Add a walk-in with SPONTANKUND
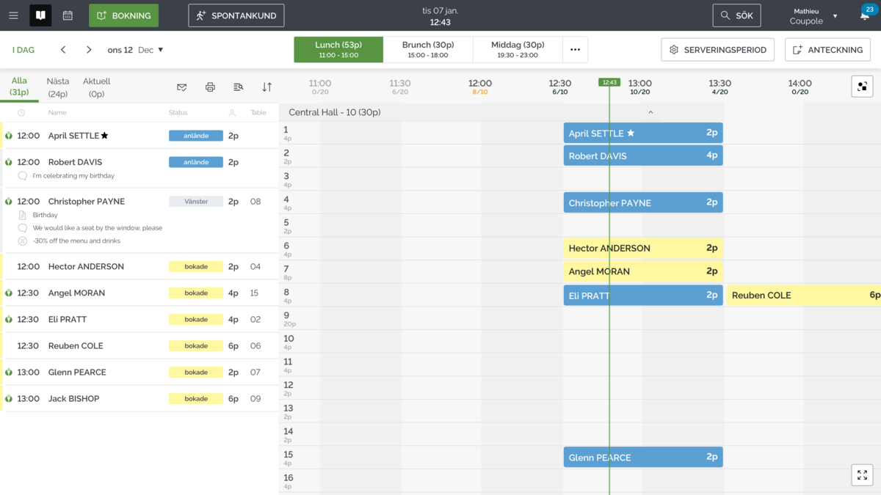The height and width of the screenshot is (495, 881). (x=236, y=15)
